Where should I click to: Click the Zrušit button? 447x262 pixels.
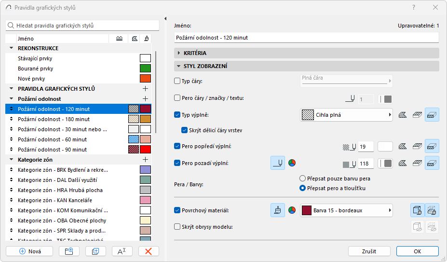[x=369, y=251]
